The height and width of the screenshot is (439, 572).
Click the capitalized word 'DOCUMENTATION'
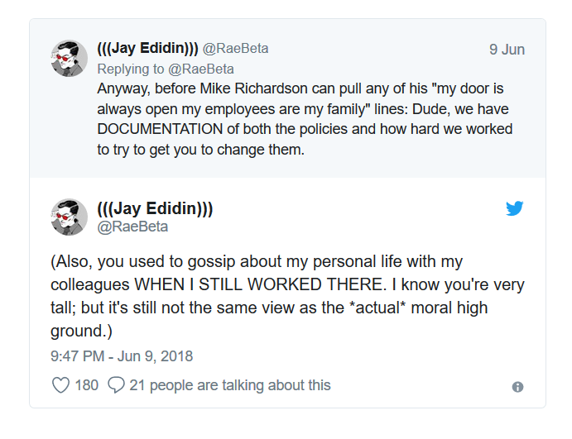click(160, 130)
